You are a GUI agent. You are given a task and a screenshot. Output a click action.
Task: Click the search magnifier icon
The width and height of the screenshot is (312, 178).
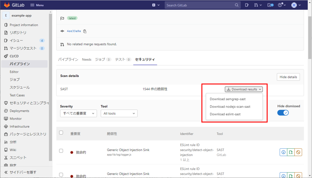click(x=237, y=5)
